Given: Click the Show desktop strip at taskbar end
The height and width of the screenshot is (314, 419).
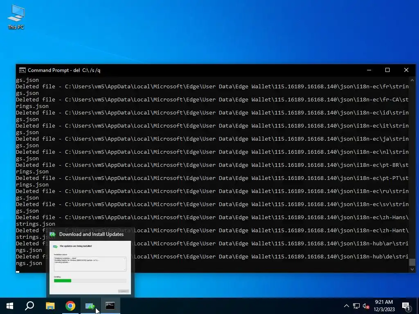Looking at the screenshot, I should click(418, 306).
